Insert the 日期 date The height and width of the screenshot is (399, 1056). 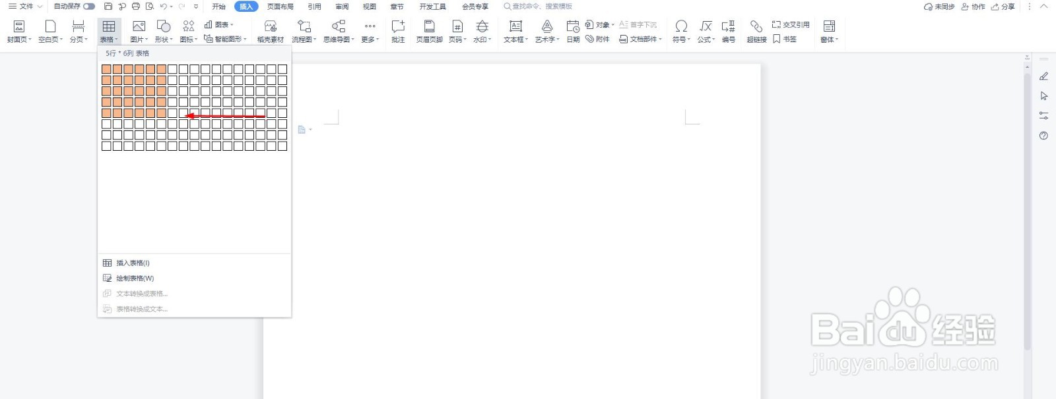(573, 31)
